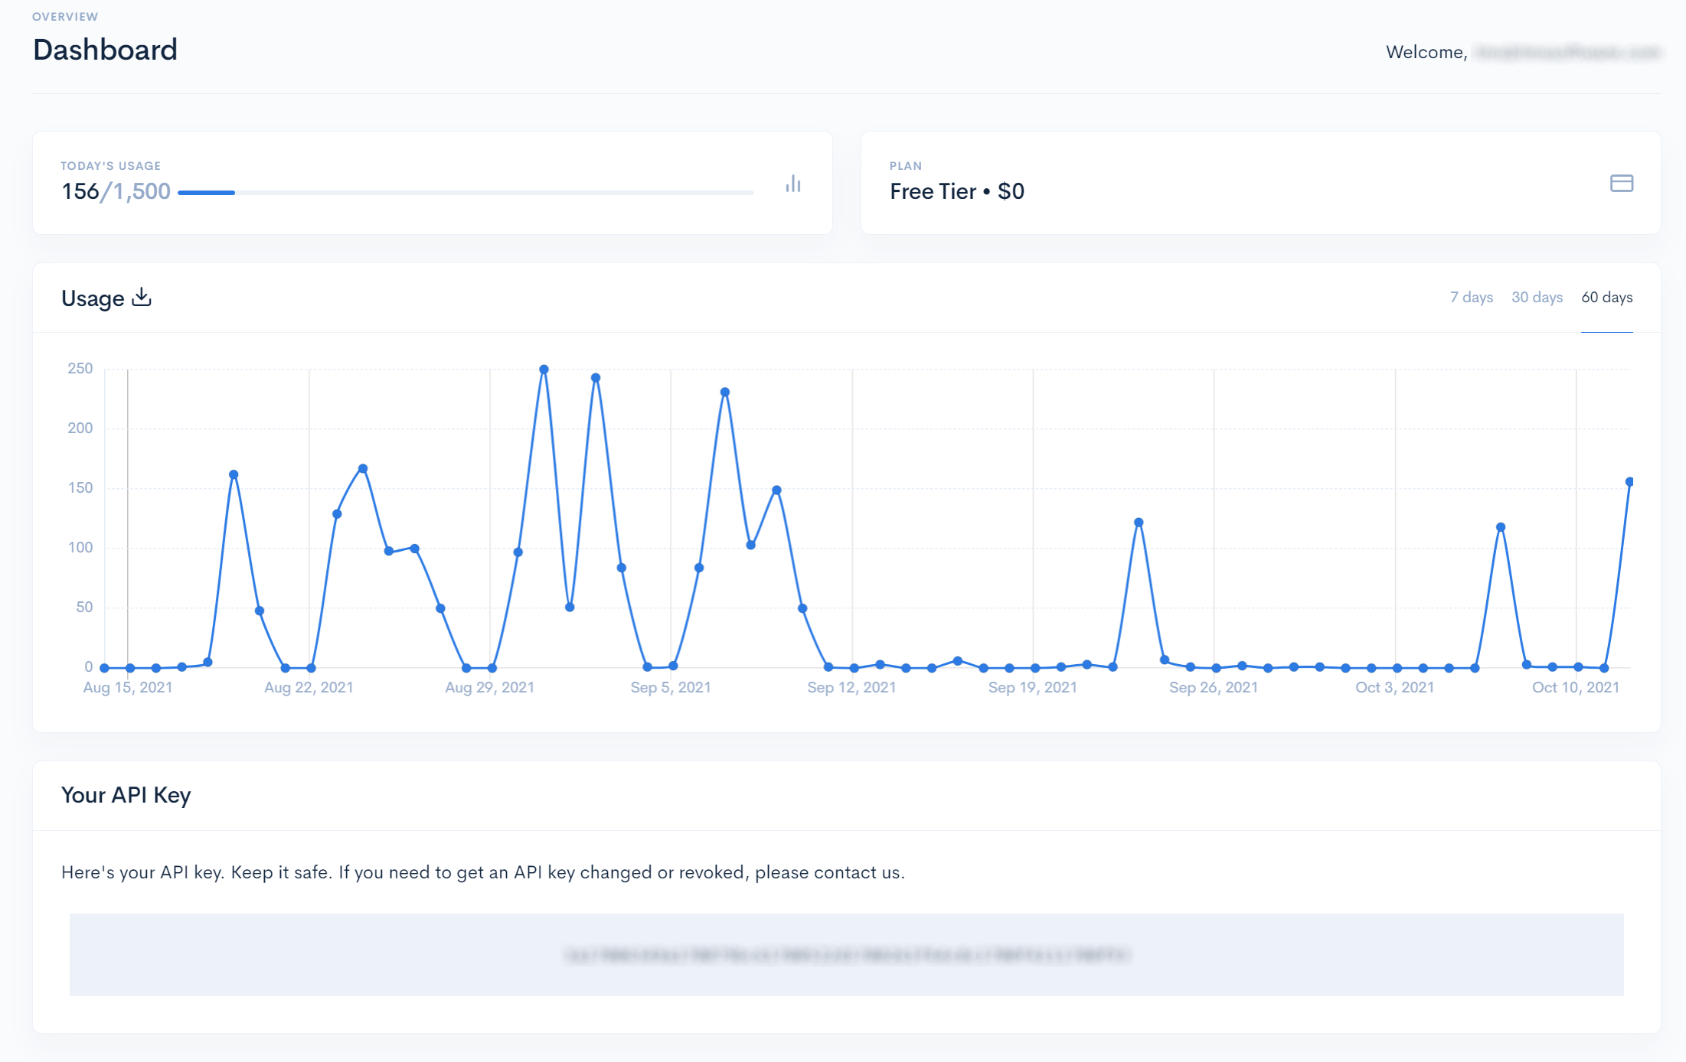The width and height of the screenshot is (1686, 1062).
Task: Click the Oct 10, 2021 axis label
Action: (1575, 687)
